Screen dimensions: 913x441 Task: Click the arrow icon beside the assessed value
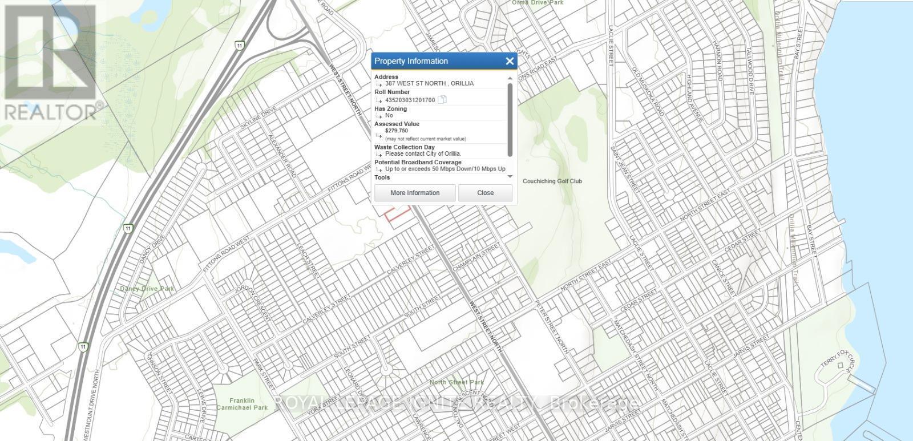point(379,135)
